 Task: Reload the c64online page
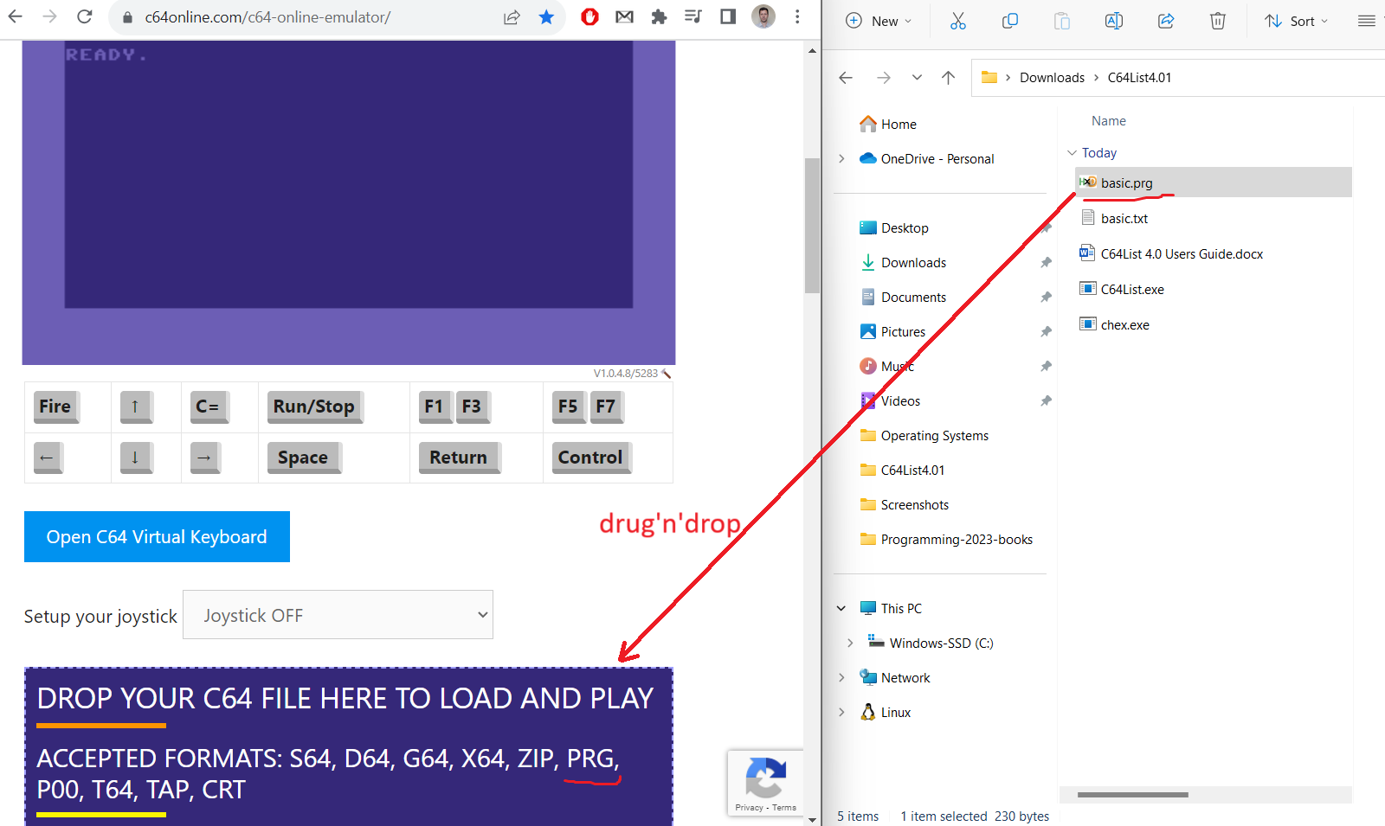click(x=84, y=17)
